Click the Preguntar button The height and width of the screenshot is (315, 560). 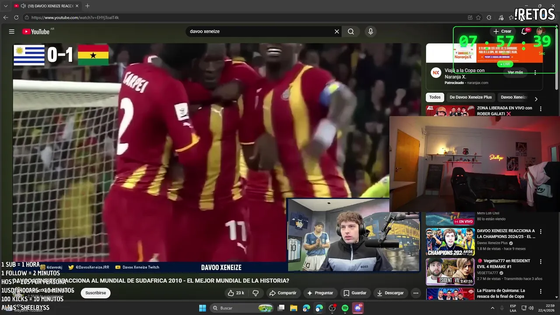click(x=320, y=293)
